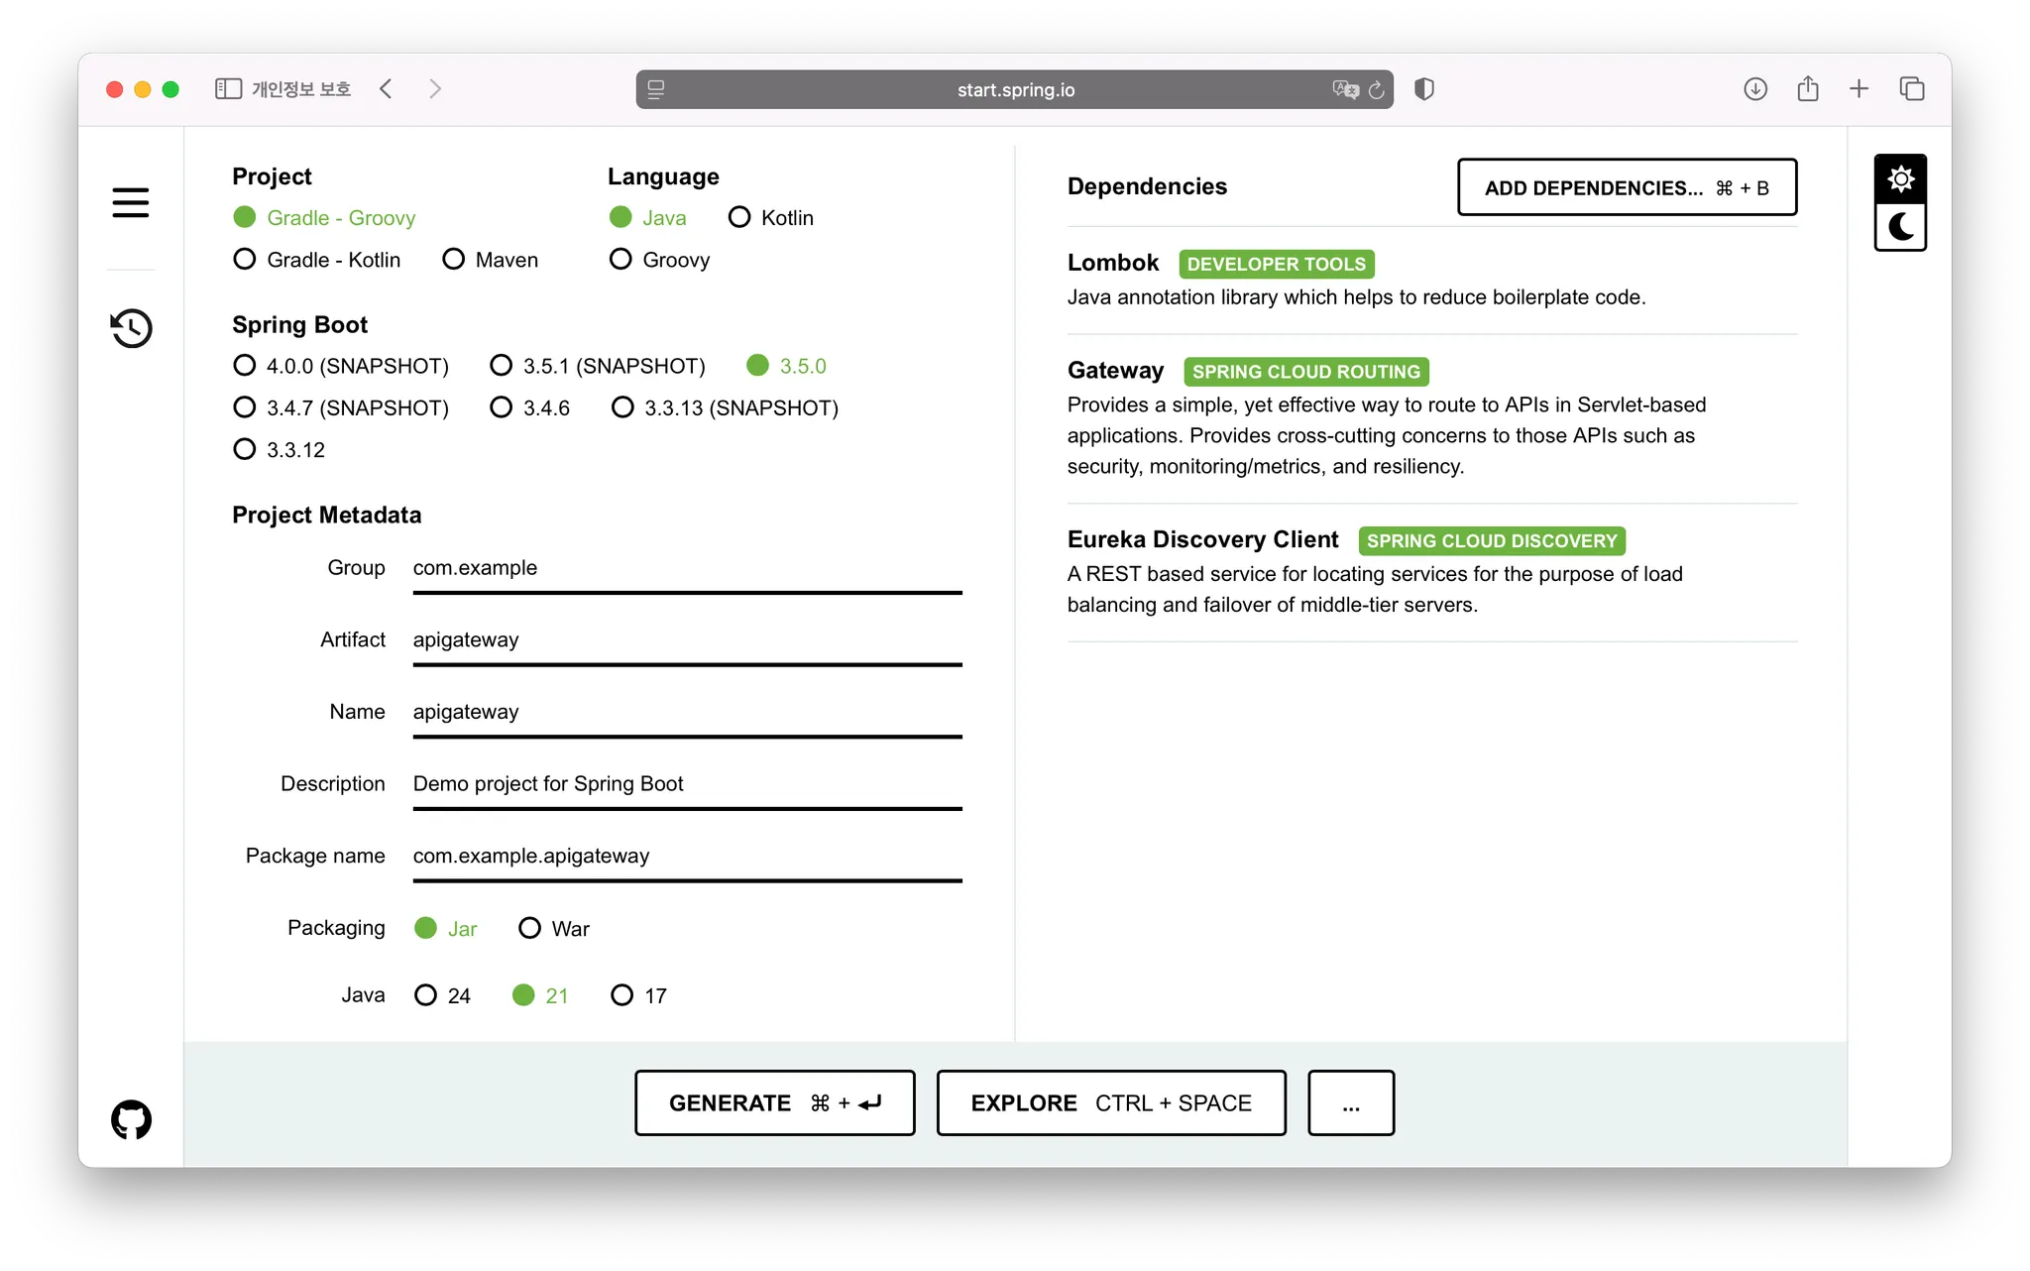Select Spring Boot 3.3.12
Screen dimensions: 2030x1271
[x=279, y=449]
